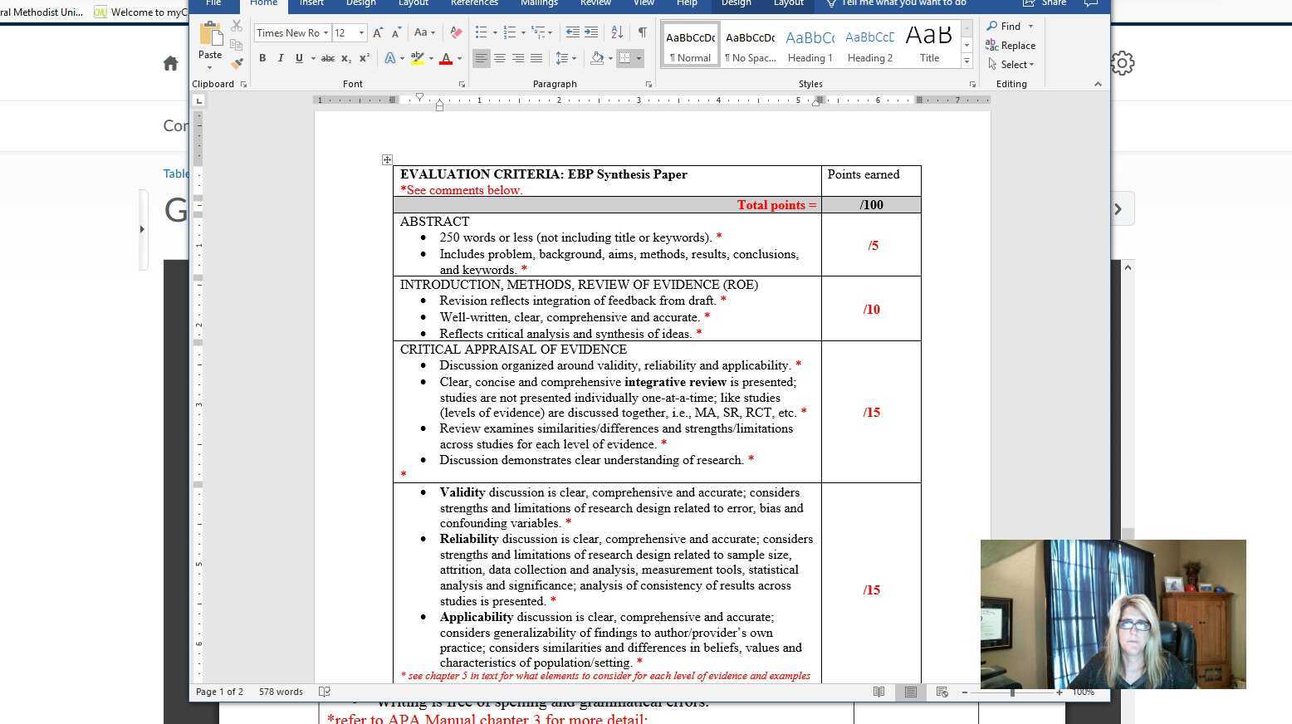The width and height of the screenshot is (1292, 724).
Task: Open the Font Color picker
Action: [x=445, y=58]
